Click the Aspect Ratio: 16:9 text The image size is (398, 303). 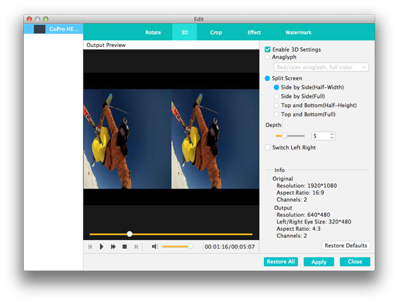pos(300,193)
